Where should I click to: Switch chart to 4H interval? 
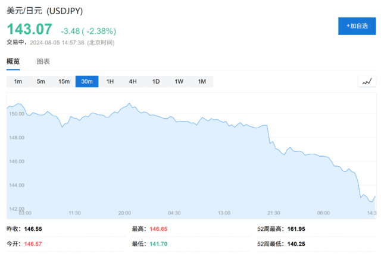(x=133, y=81)
